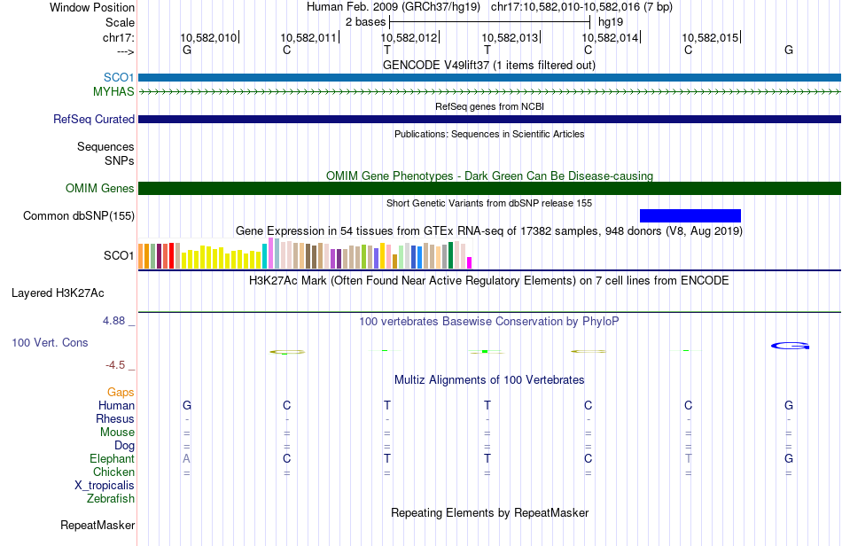Click the chr17:10,582,010-10,582,016 (7 bp) header text
This screenshot has height=546, width=842.
pos(581,7)
